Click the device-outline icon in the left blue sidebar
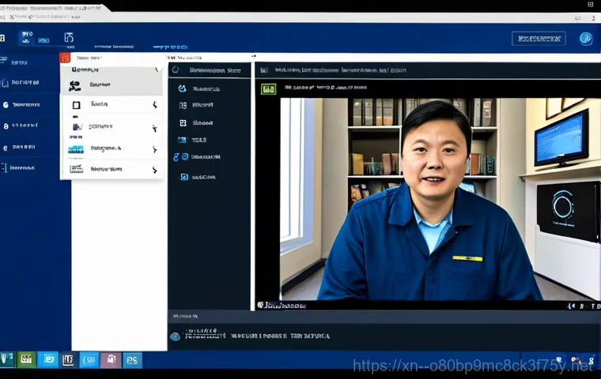The height and width of the screenshot is (379, 601). tap(5, 83)
